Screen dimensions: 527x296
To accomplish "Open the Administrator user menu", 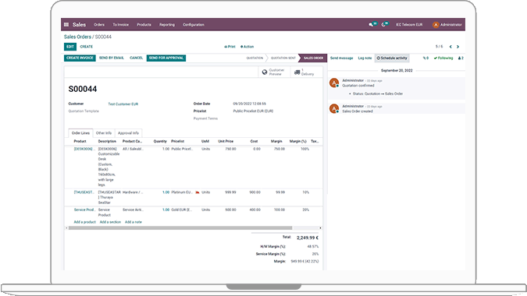I will coord(447,24).
